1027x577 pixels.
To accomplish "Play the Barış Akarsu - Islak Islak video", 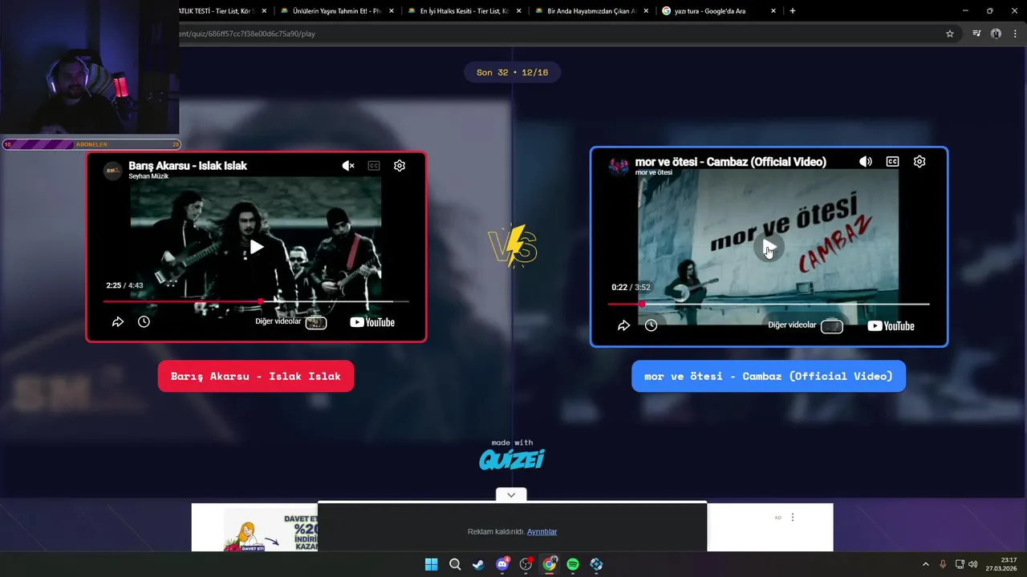I will click(257, 247).
